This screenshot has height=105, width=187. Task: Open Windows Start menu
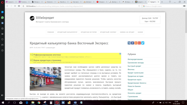(3, 103)
